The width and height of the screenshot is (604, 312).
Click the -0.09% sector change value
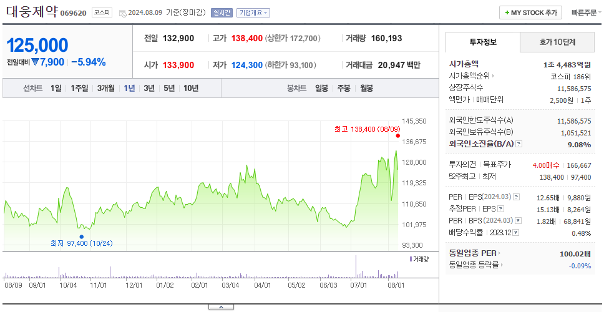pos(580,266)
